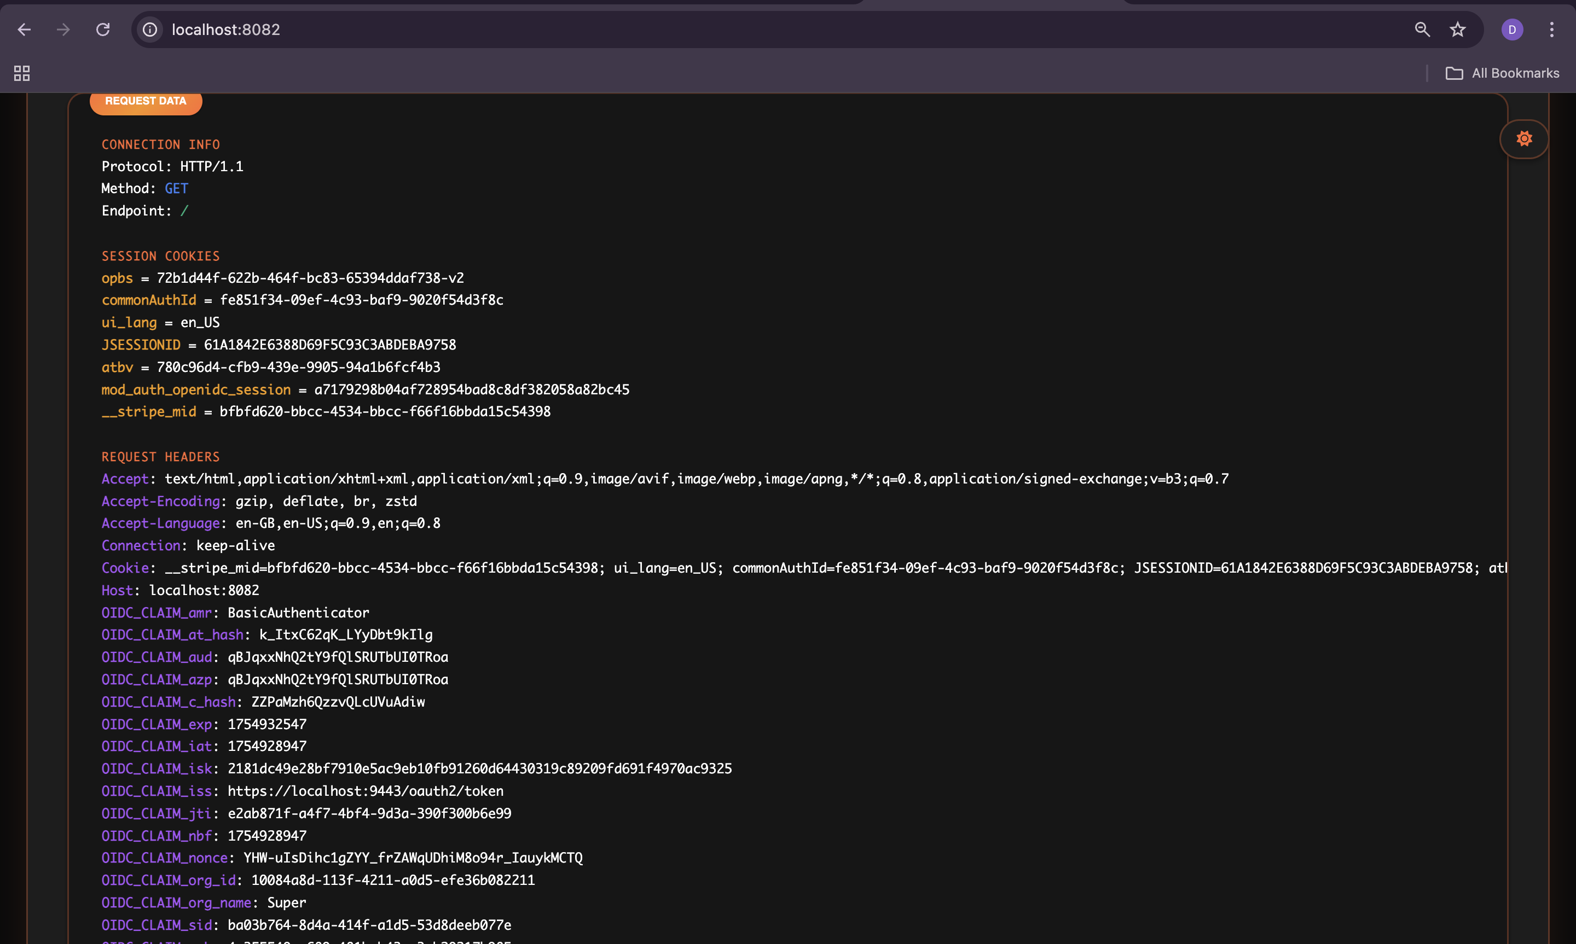Select the OIDC_CLAIM_azp header name
The image size is (1576, 944).
pyautogui.click(x=157, y=679)
